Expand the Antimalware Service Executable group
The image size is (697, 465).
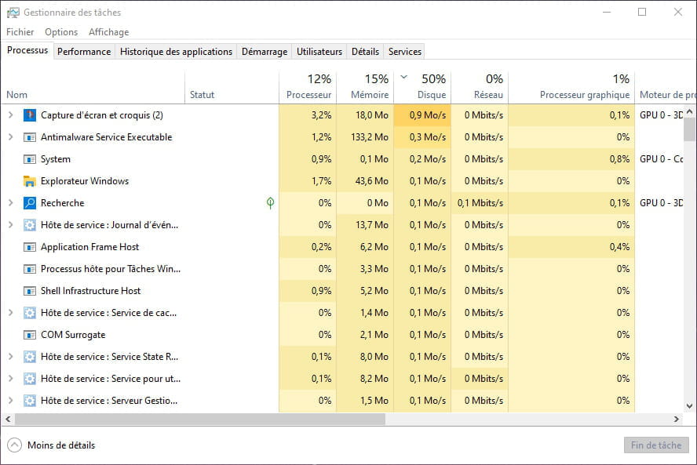click(11, 137)
